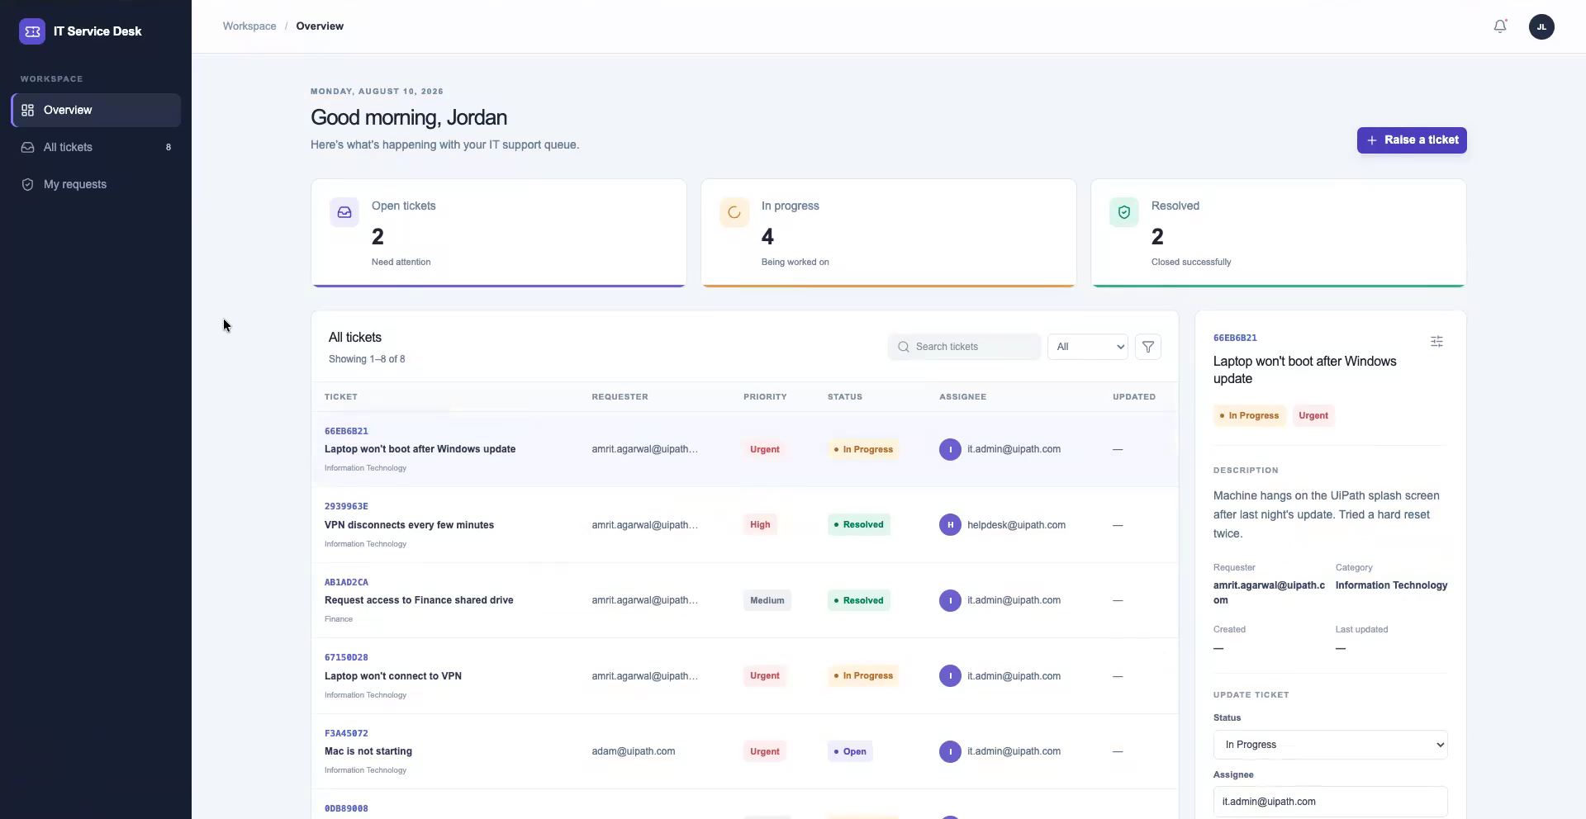
Task: Click Laptop won't connect to VPN title
Action: point(393,676)
